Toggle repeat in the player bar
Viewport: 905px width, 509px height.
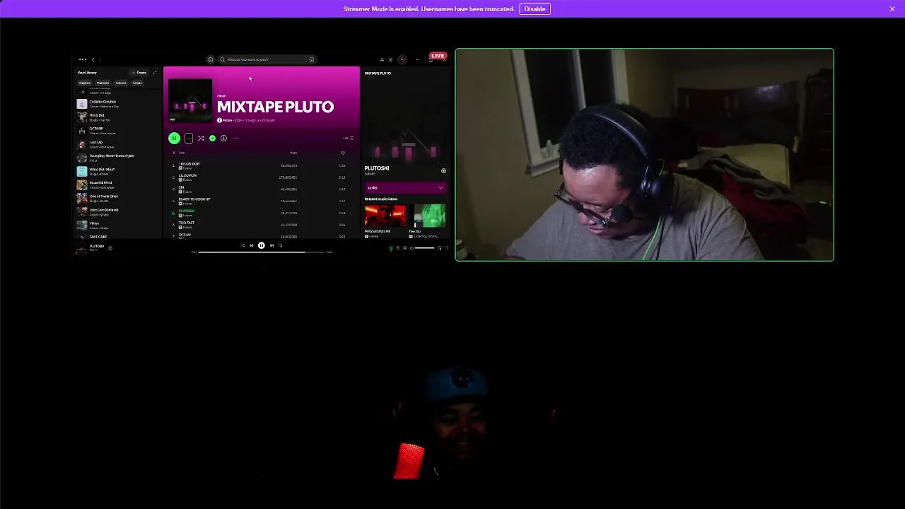(280, 245)
